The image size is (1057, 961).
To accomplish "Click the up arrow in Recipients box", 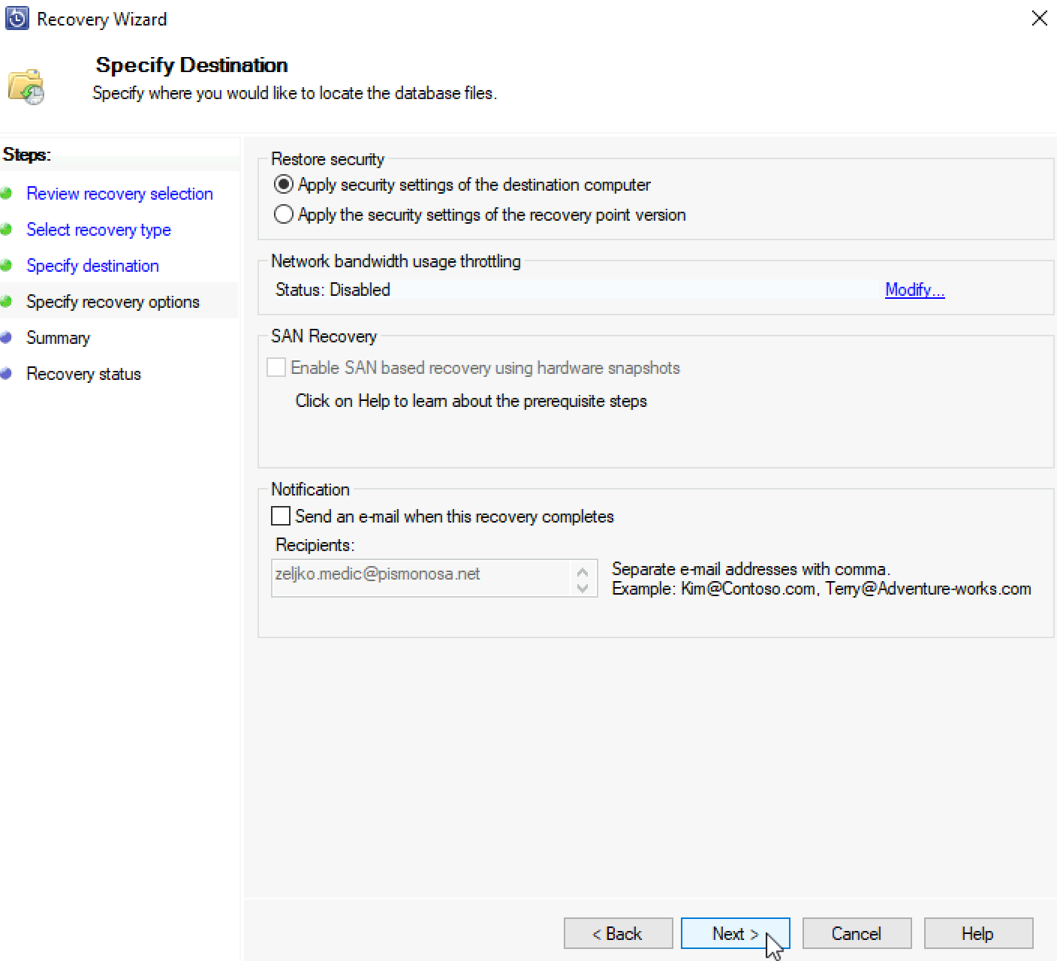I will 583,572.
